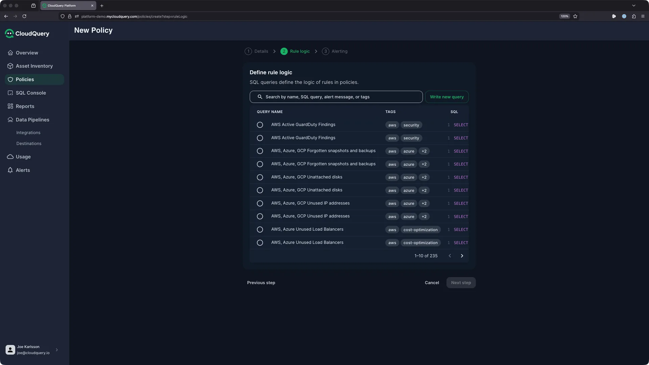649x365 pixels.
Task: Expand +2 tags on first Unattached disks row
Action: coord(424,177)
